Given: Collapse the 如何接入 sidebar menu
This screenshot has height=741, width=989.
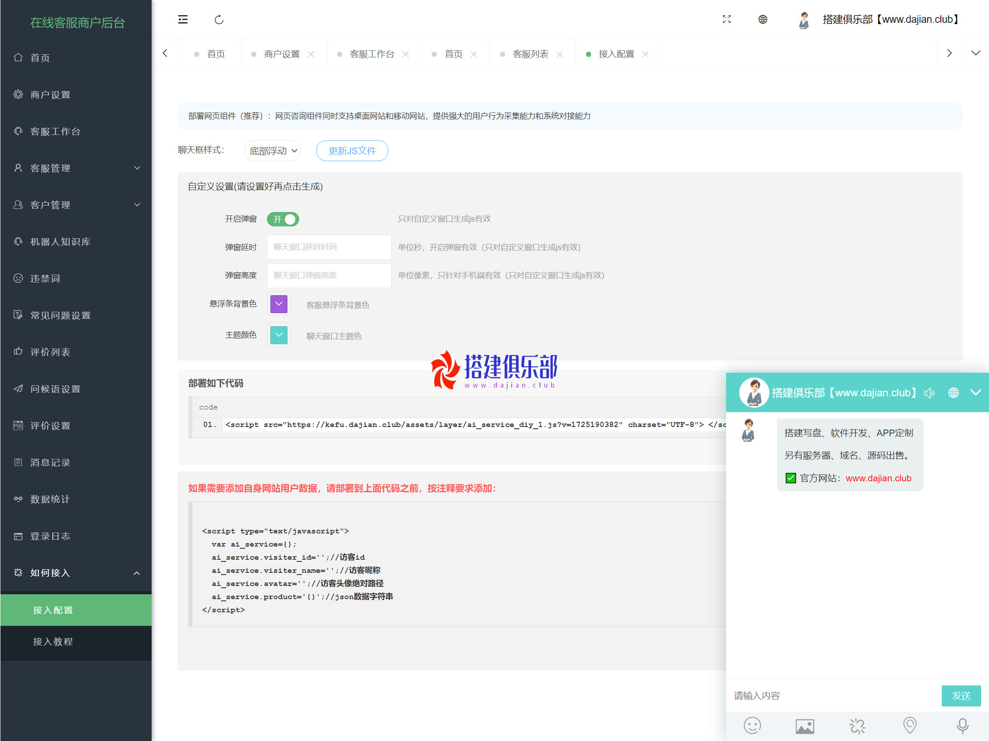Looking at the screenshot, I should [x=76, y=572].
